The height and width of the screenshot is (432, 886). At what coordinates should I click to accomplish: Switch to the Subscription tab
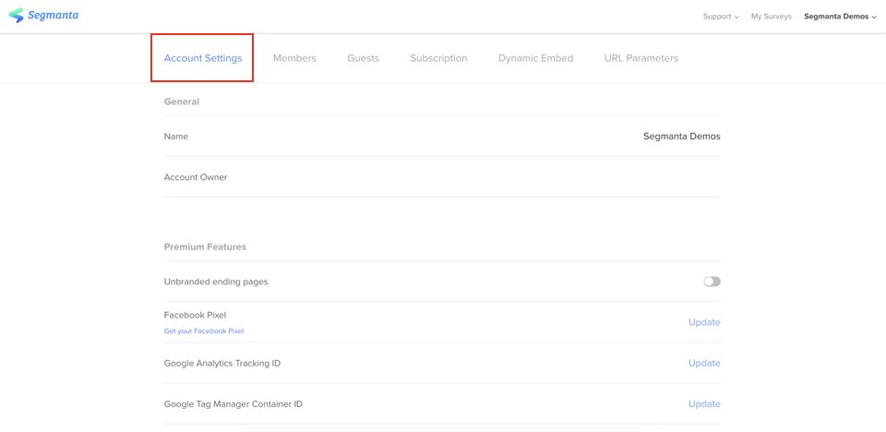coord(438,58)
